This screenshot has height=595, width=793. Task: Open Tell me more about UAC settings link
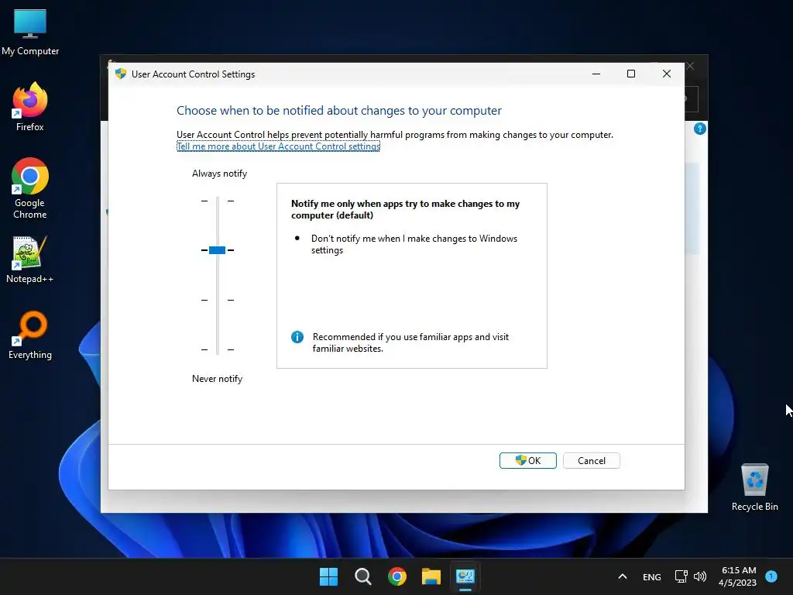pos(278,146)
